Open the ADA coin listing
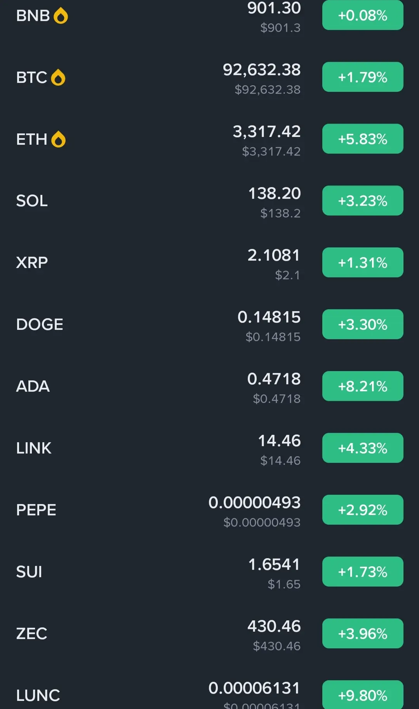The height and width of the screenshot is (709, 419). tap(209, 386)
